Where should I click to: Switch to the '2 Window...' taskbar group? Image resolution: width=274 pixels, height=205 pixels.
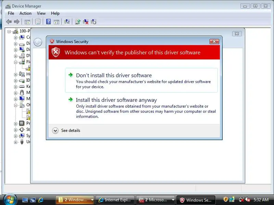click(73, 200)
